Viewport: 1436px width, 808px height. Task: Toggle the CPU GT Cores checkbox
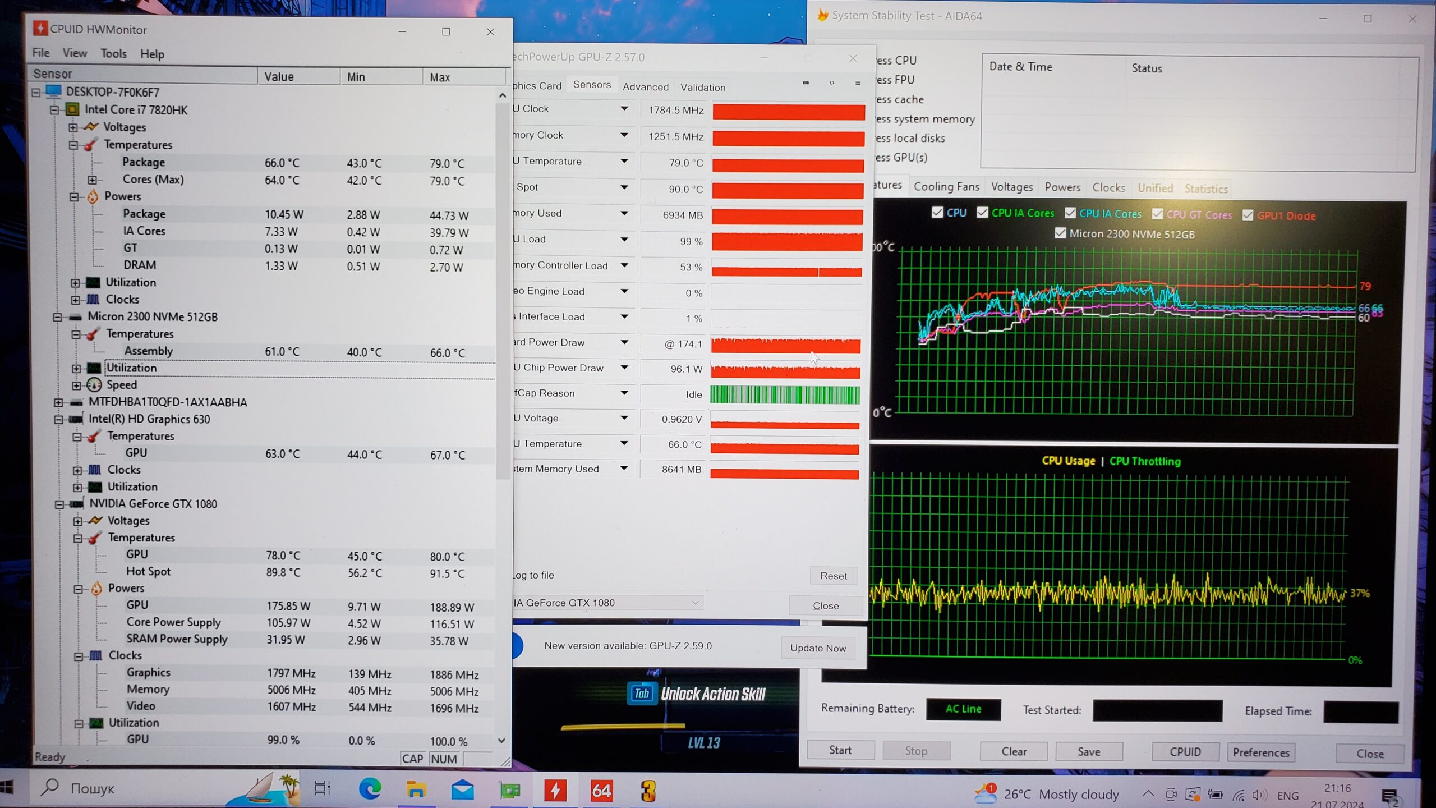(1157, 214)
